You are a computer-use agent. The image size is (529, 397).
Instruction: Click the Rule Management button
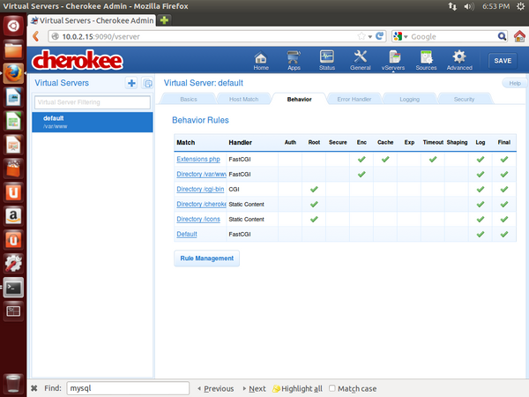pos(206,258)
